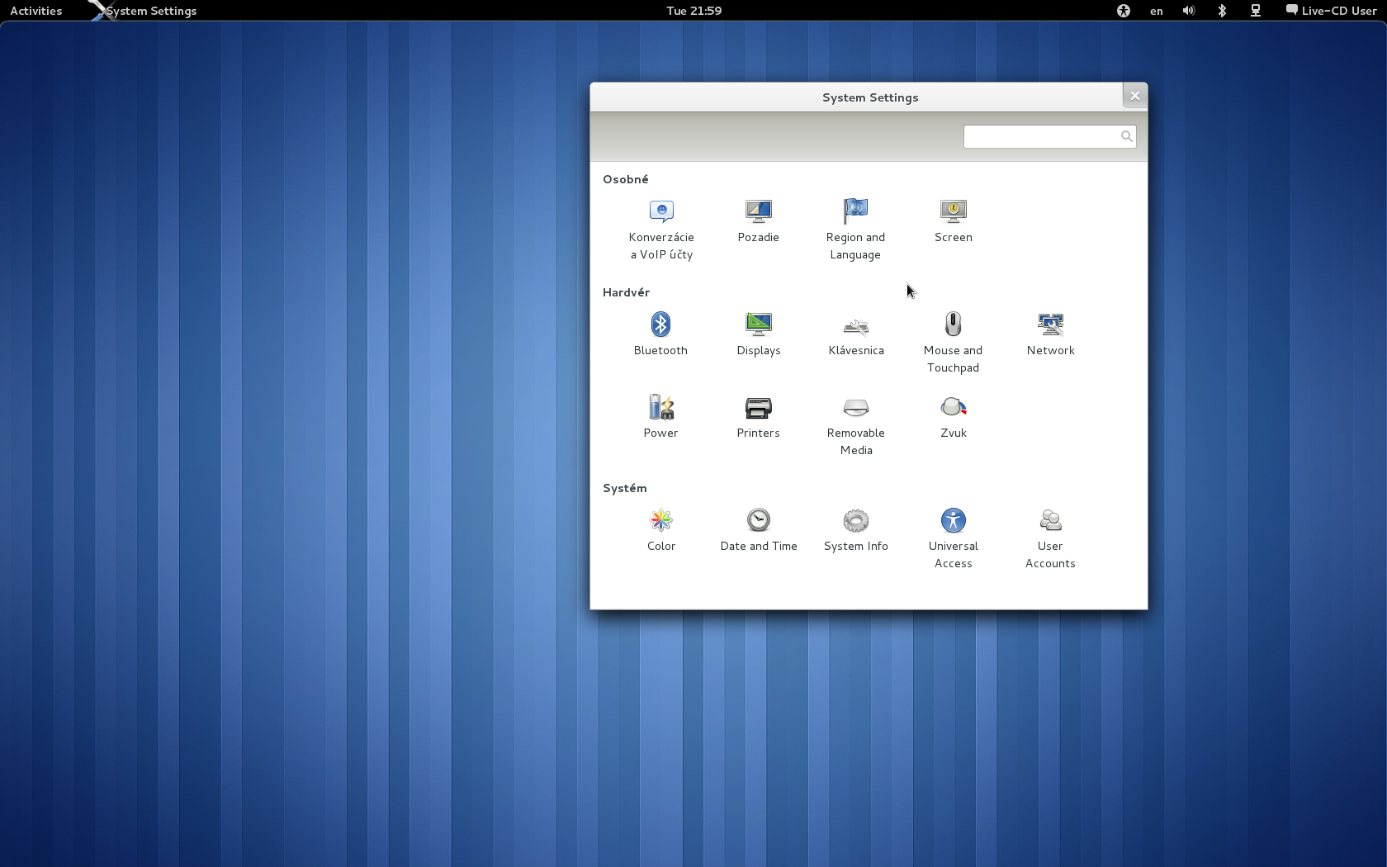Screen dimensions: 1387x867
Task: Open Bluetooth settings
Action: pyautogui.click(x=660, y=334)
